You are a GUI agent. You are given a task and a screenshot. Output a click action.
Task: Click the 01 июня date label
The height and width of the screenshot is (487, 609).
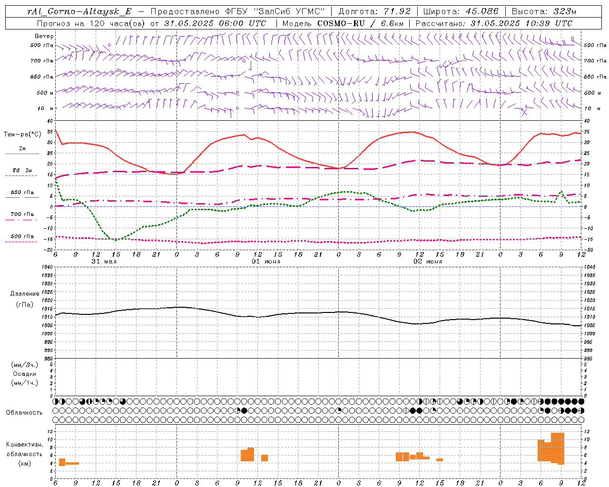(266, 262)
